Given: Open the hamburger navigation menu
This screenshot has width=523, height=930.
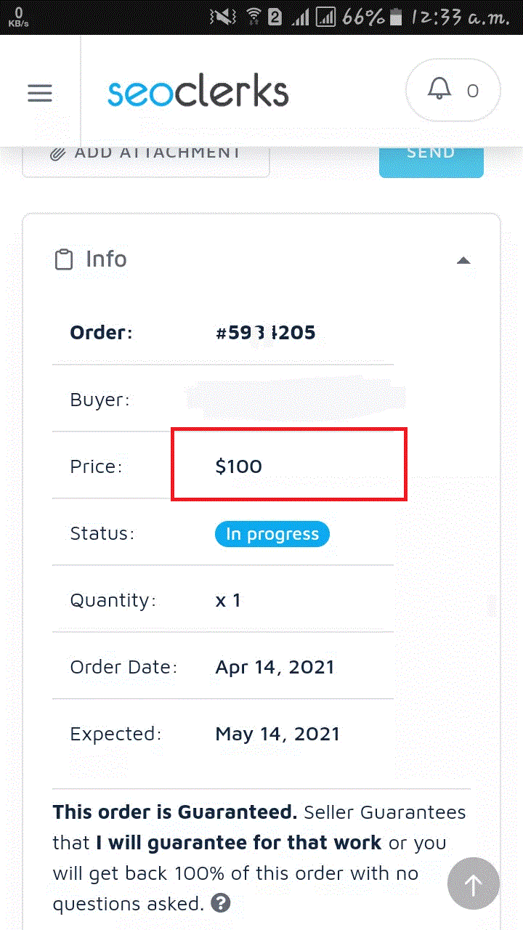Looking at the screenshot, I should 40,93.
